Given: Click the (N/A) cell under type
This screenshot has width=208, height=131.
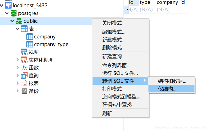Looking at the screenshot, I should [148, 9].
